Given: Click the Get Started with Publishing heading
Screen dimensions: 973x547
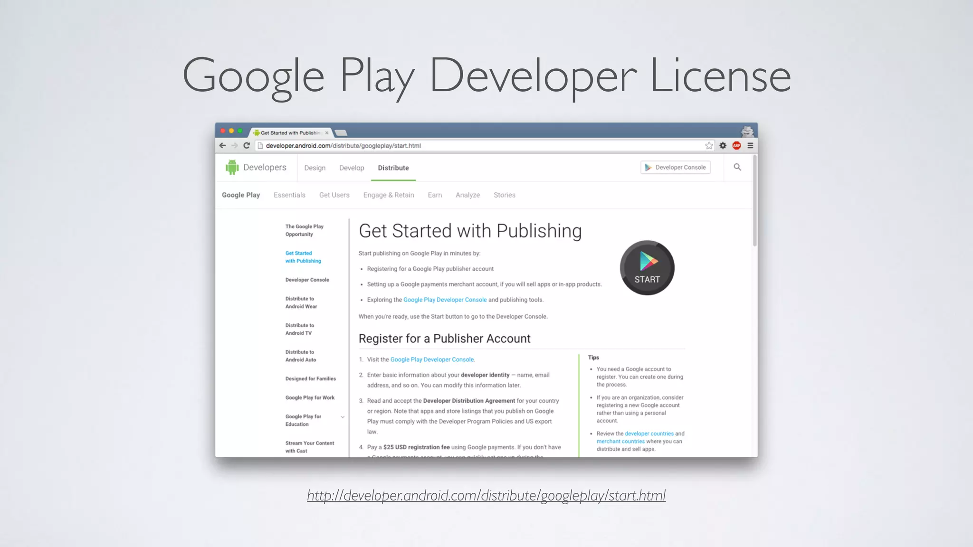Looking at the screenshot, I should (470, 231).
